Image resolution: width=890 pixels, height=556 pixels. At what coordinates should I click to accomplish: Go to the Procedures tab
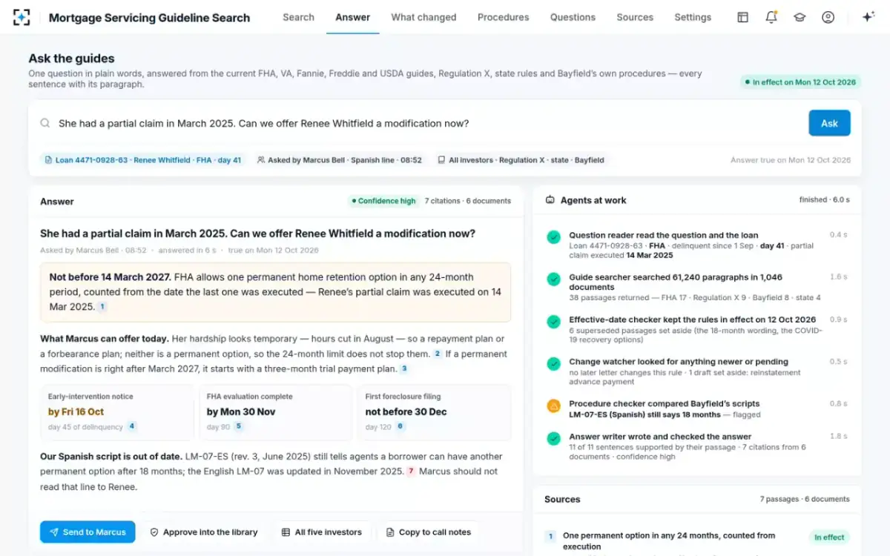[504, 17]
